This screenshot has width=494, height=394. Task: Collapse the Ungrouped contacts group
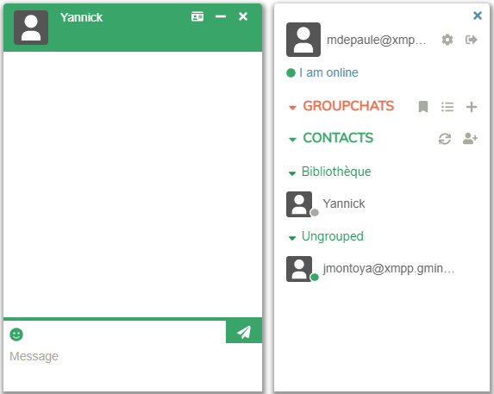326,236
